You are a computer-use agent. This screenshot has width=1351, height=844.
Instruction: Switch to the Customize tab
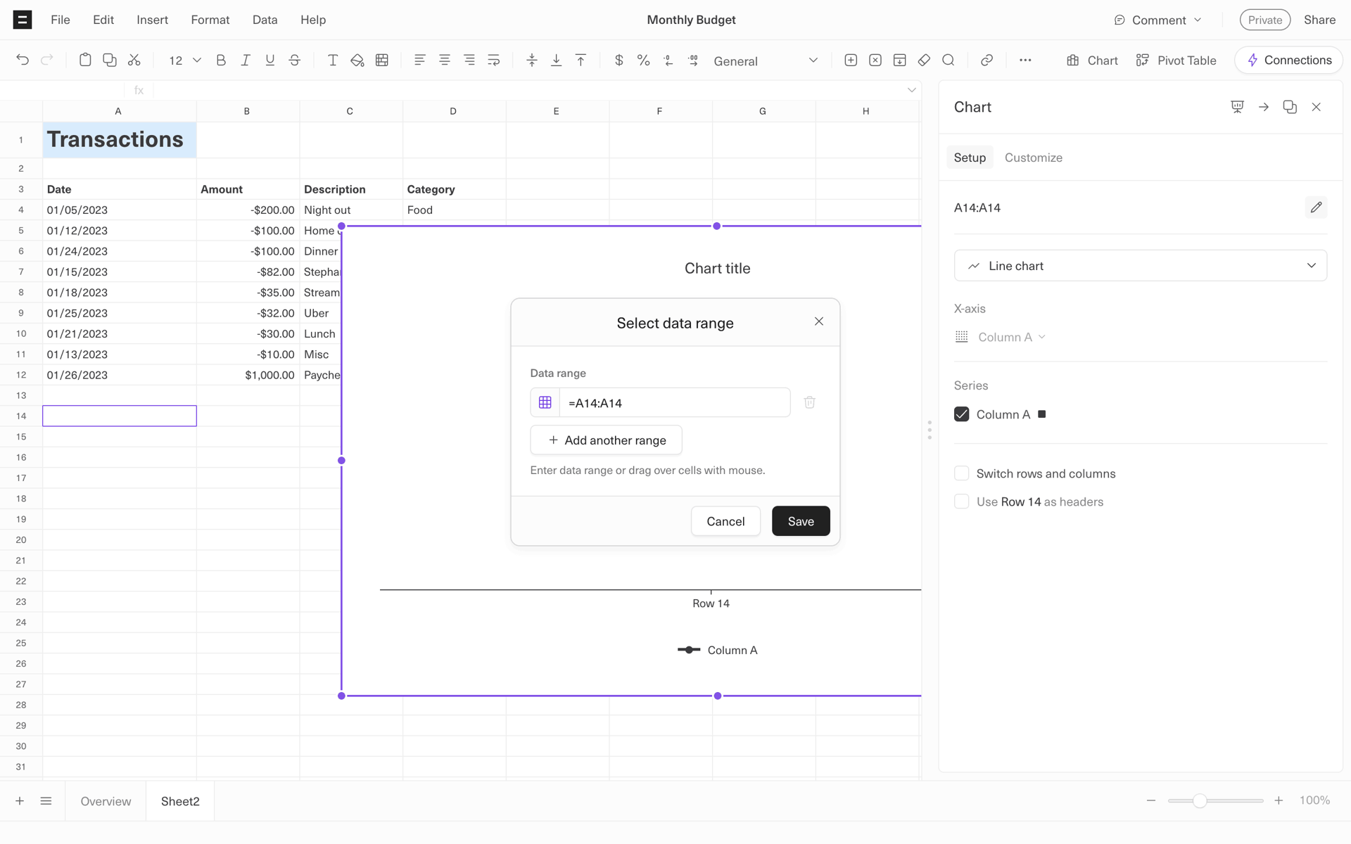(1033, 158)
